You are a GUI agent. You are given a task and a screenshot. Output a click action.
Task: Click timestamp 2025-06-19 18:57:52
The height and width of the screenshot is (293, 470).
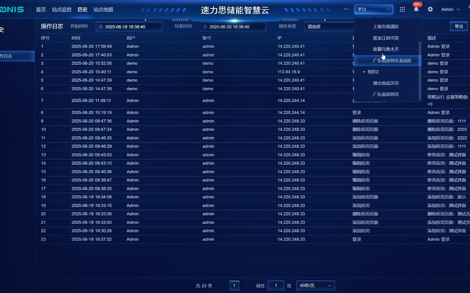tap(92, 239)
